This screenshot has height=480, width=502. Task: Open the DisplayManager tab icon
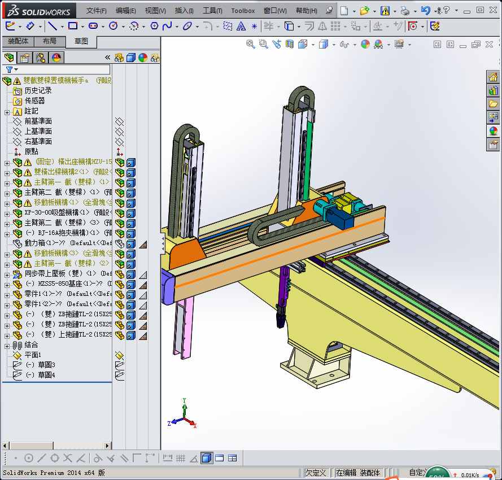coord(56,58)
